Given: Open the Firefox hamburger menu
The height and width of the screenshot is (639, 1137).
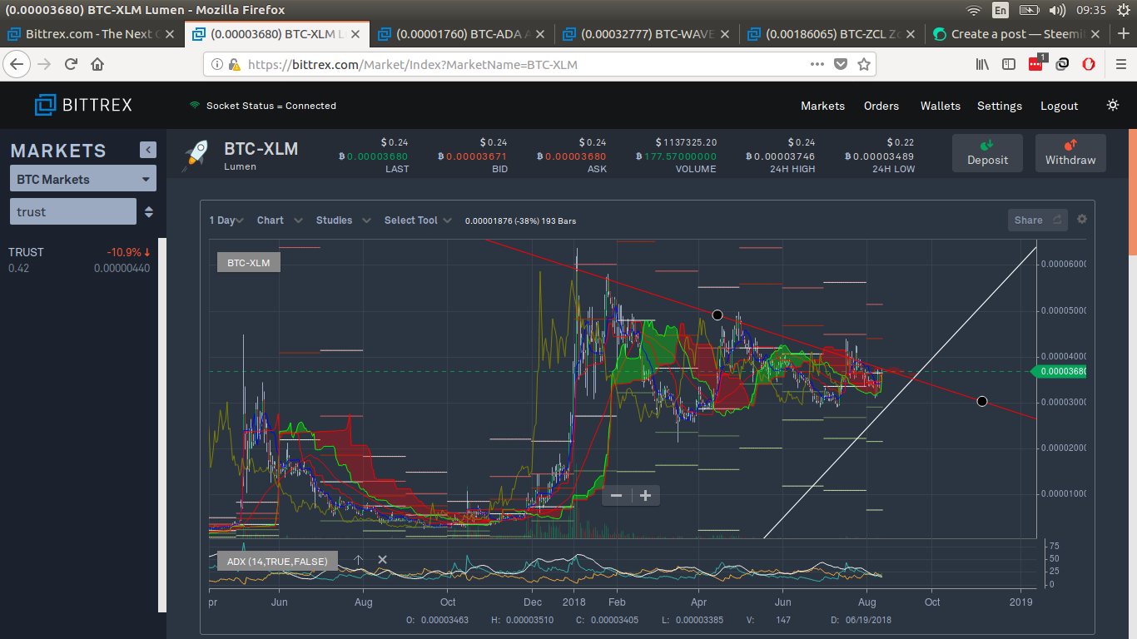Looking at the screenshot, I should point(1120,64).
